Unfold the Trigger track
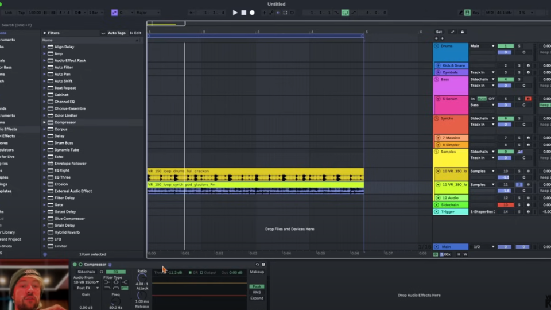The width and height of the screenshot is (551, 310). 436,212
